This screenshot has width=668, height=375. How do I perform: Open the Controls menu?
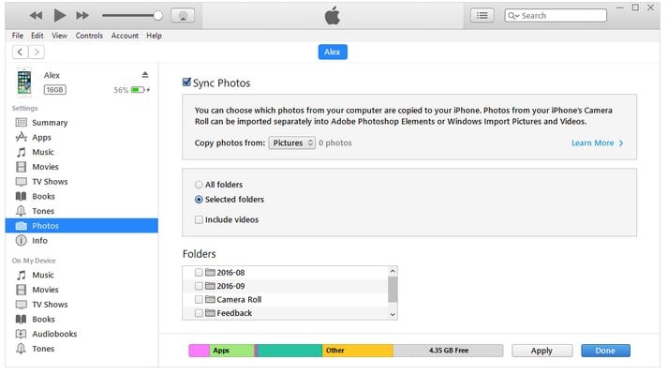(x=89, y=36)
